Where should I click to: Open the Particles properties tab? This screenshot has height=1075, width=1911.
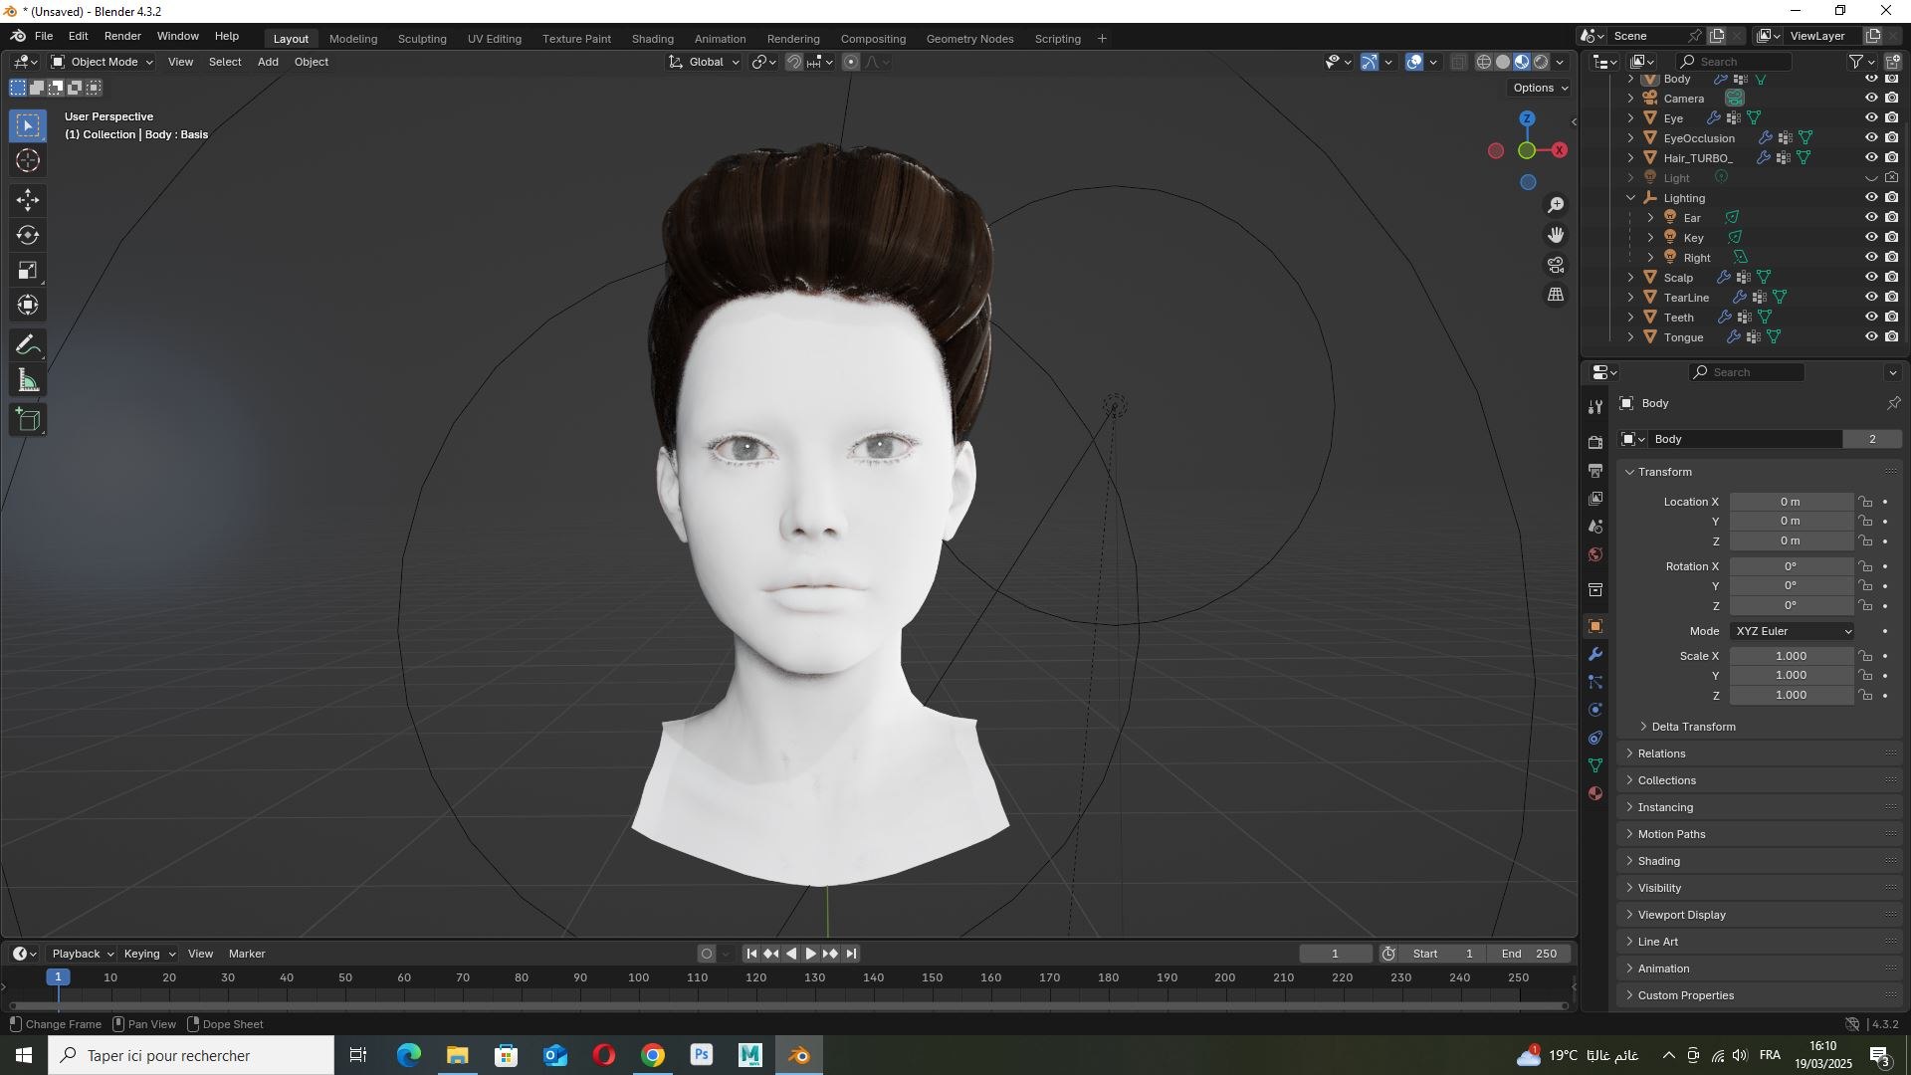click(1595, 682)
